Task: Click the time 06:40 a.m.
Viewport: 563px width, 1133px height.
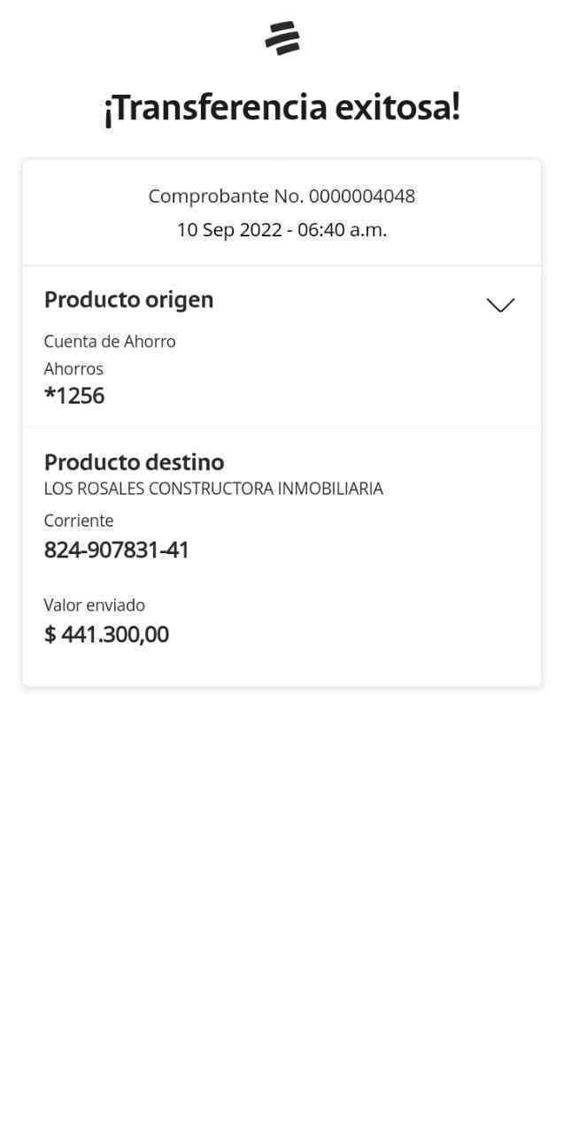Action: [342, 230]
